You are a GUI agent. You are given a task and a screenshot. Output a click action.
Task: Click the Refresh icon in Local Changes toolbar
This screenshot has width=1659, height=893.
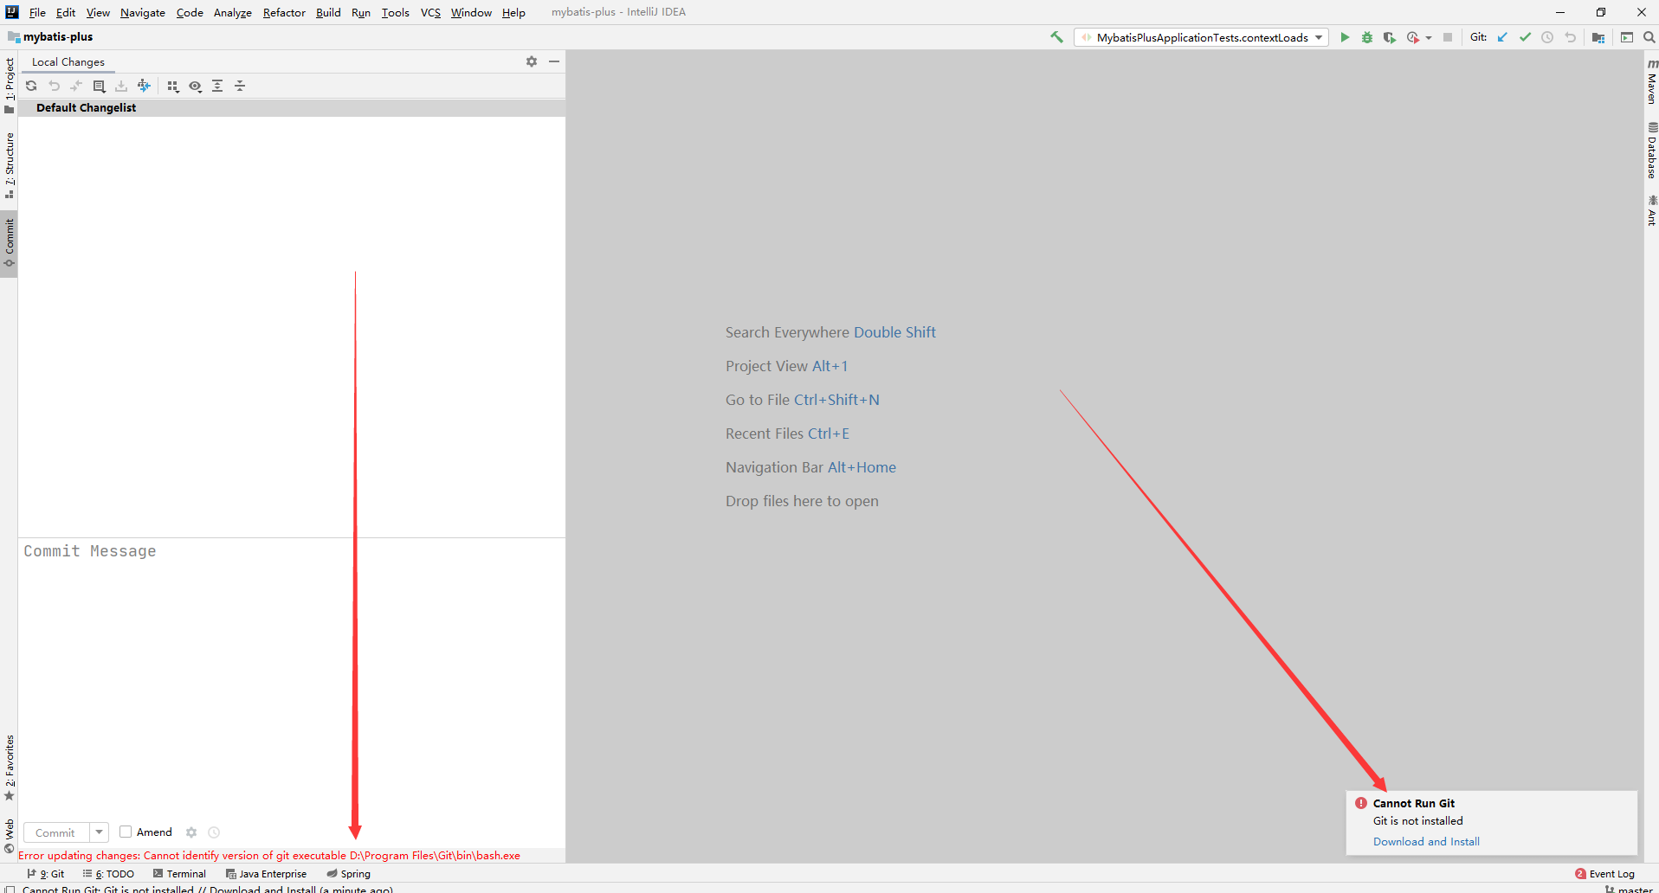click(31, 86)
